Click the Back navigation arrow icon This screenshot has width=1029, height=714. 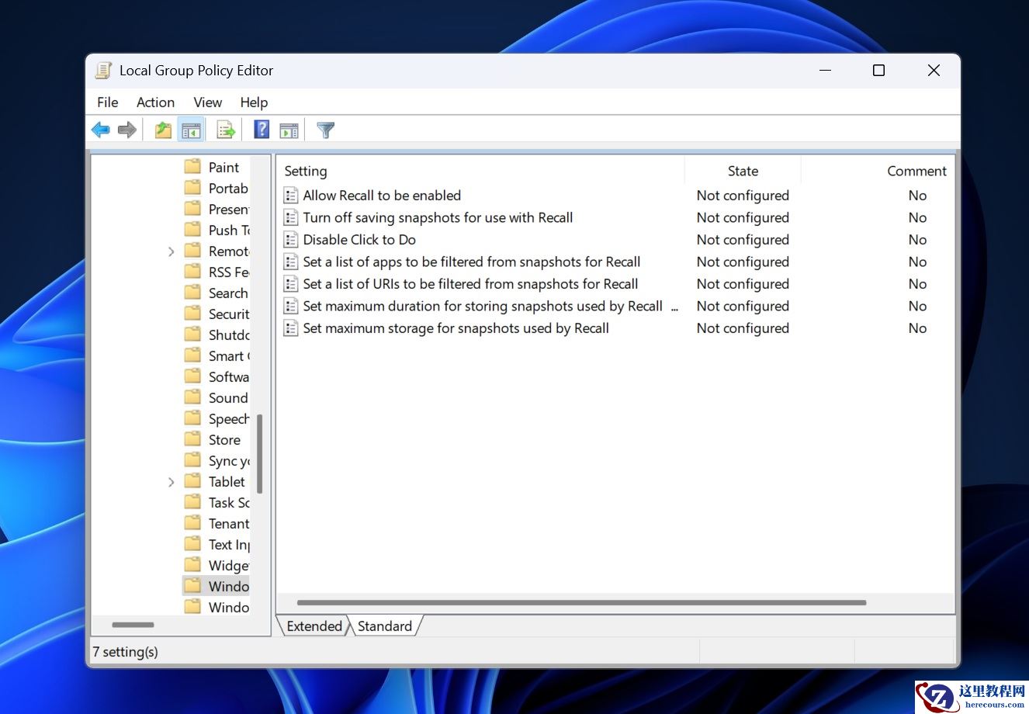(100, 129)
